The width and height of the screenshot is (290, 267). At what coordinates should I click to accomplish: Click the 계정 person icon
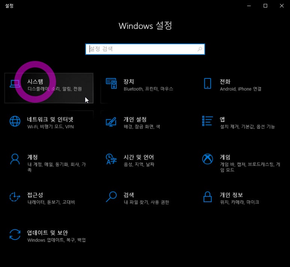point(15,159)
